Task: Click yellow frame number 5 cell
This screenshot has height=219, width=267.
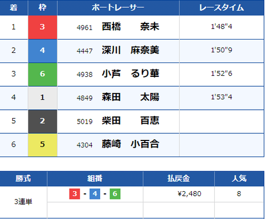Action: [42, 145]
